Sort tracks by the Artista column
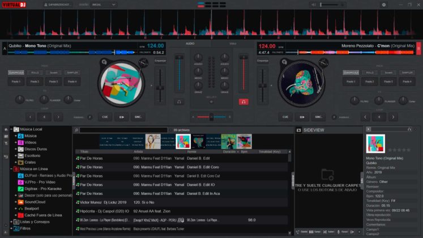This screenshot has width=423, height=238. 138,152
